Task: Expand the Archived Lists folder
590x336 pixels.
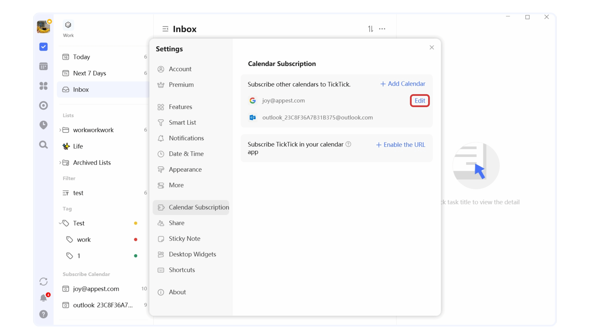Action: 60,163
